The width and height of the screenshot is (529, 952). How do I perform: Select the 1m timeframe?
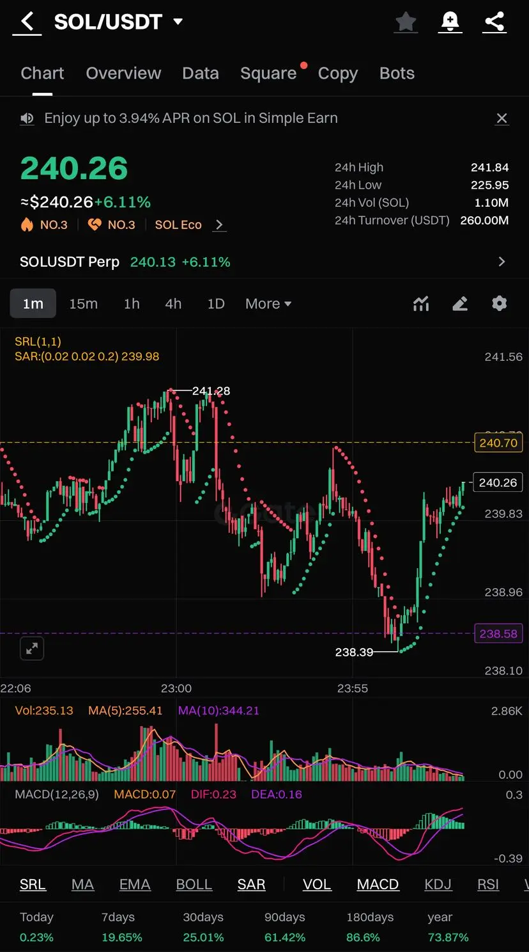(x=33, y=304)
